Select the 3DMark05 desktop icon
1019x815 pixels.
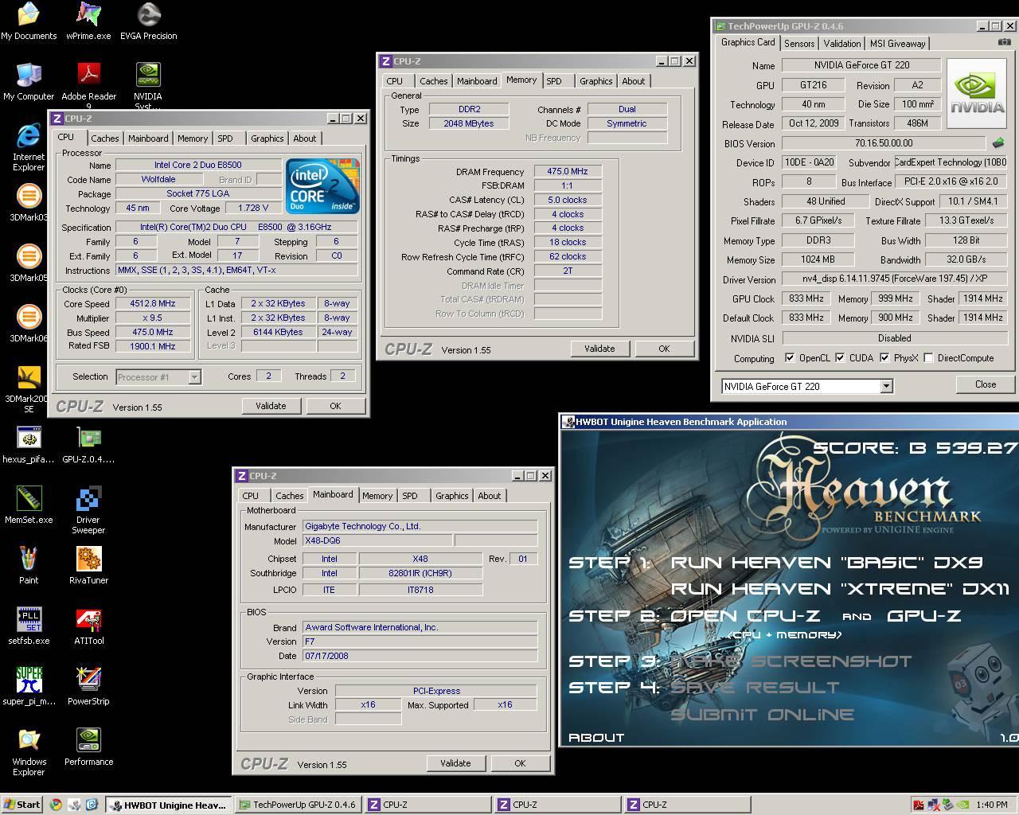[29, 263]
